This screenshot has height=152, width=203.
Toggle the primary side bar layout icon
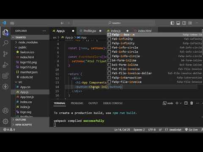pos(172,23)
